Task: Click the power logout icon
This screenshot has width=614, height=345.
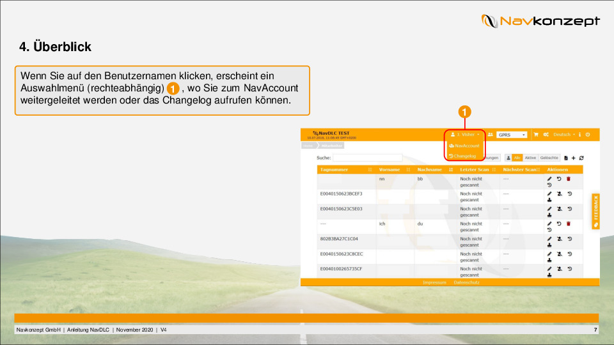Action: [x=588, y=135]
